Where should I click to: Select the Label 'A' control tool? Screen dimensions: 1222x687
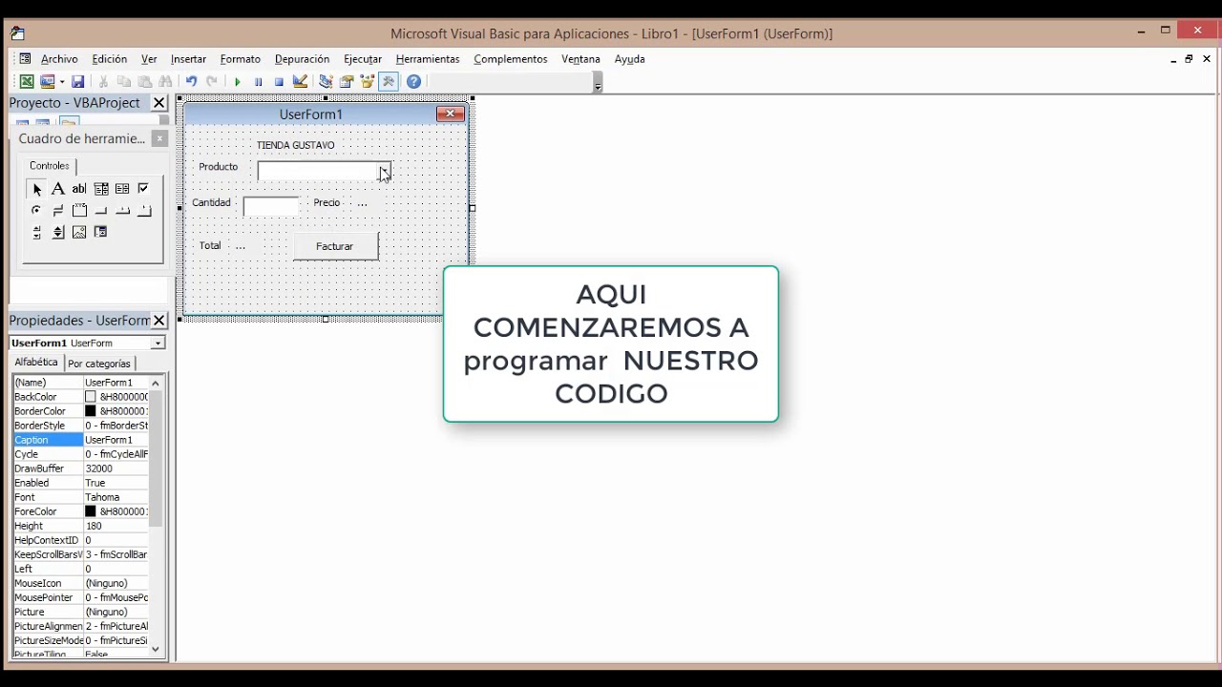click(58, 189)
